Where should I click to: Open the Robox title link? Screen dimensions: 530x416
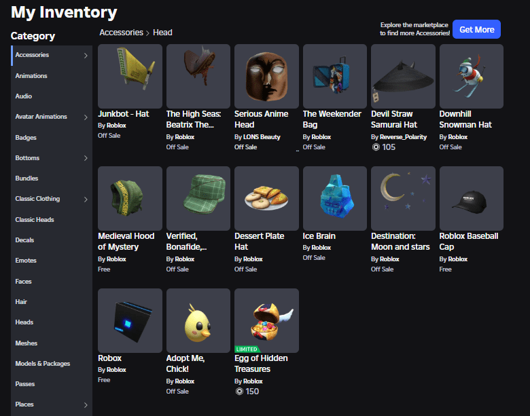tap(109, 358)
